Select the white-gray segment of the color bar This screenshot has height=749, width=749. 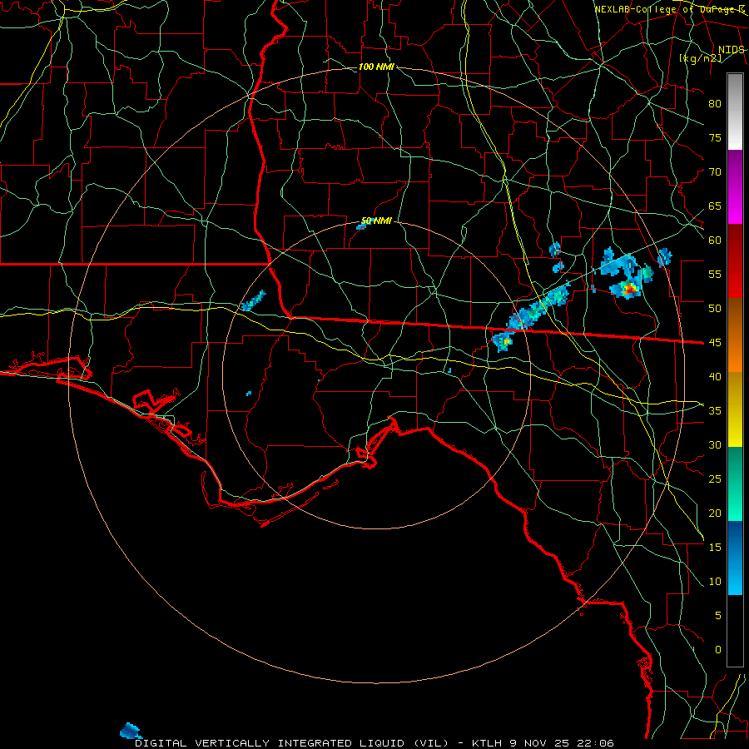pos(735,112)
